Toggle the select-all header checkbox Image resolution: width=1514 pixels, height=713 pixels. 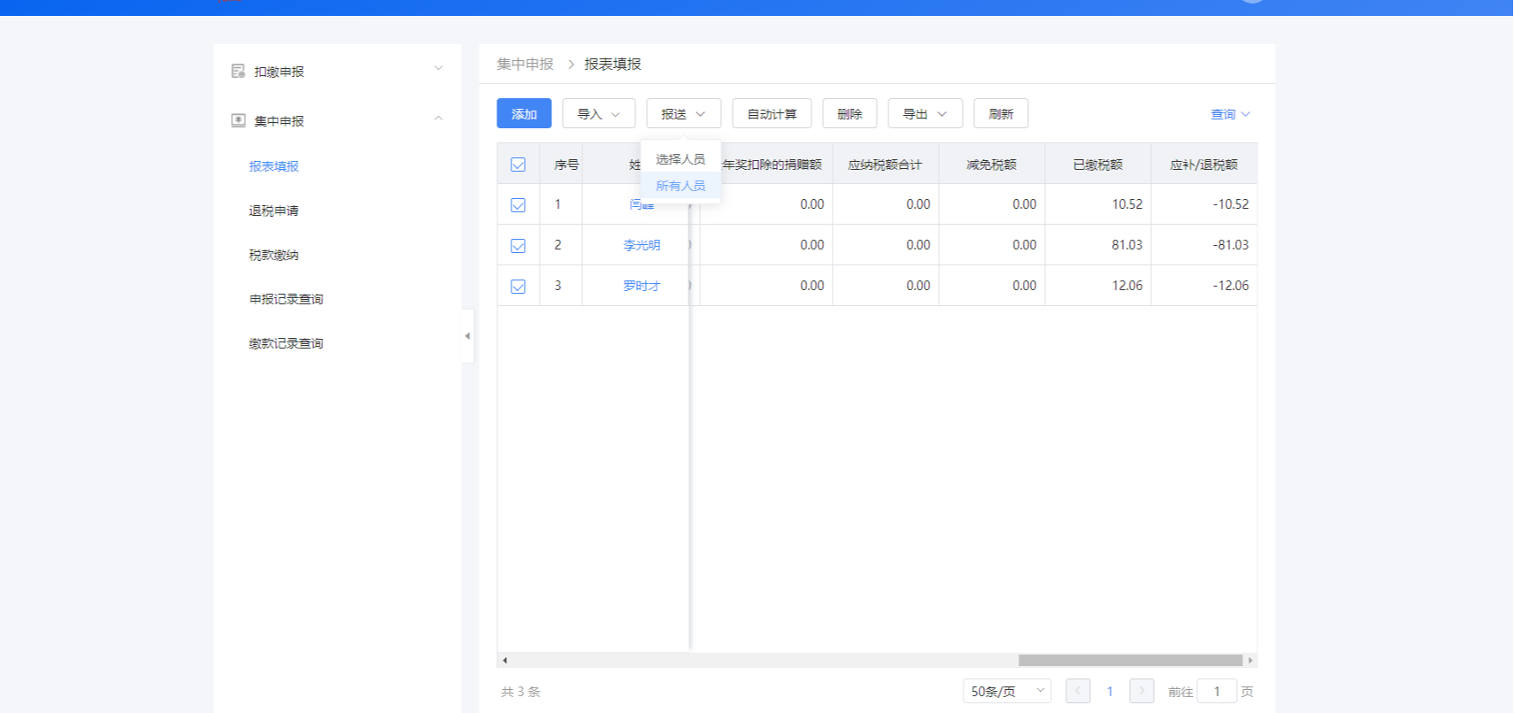519,165
